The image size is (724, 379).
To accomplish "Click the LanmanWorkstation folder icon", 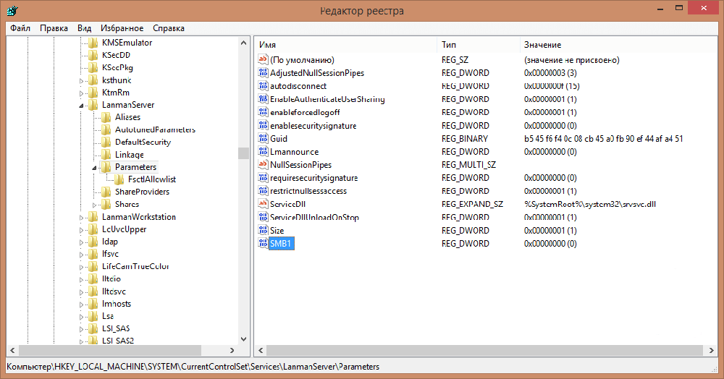I will tap(93, 217).
